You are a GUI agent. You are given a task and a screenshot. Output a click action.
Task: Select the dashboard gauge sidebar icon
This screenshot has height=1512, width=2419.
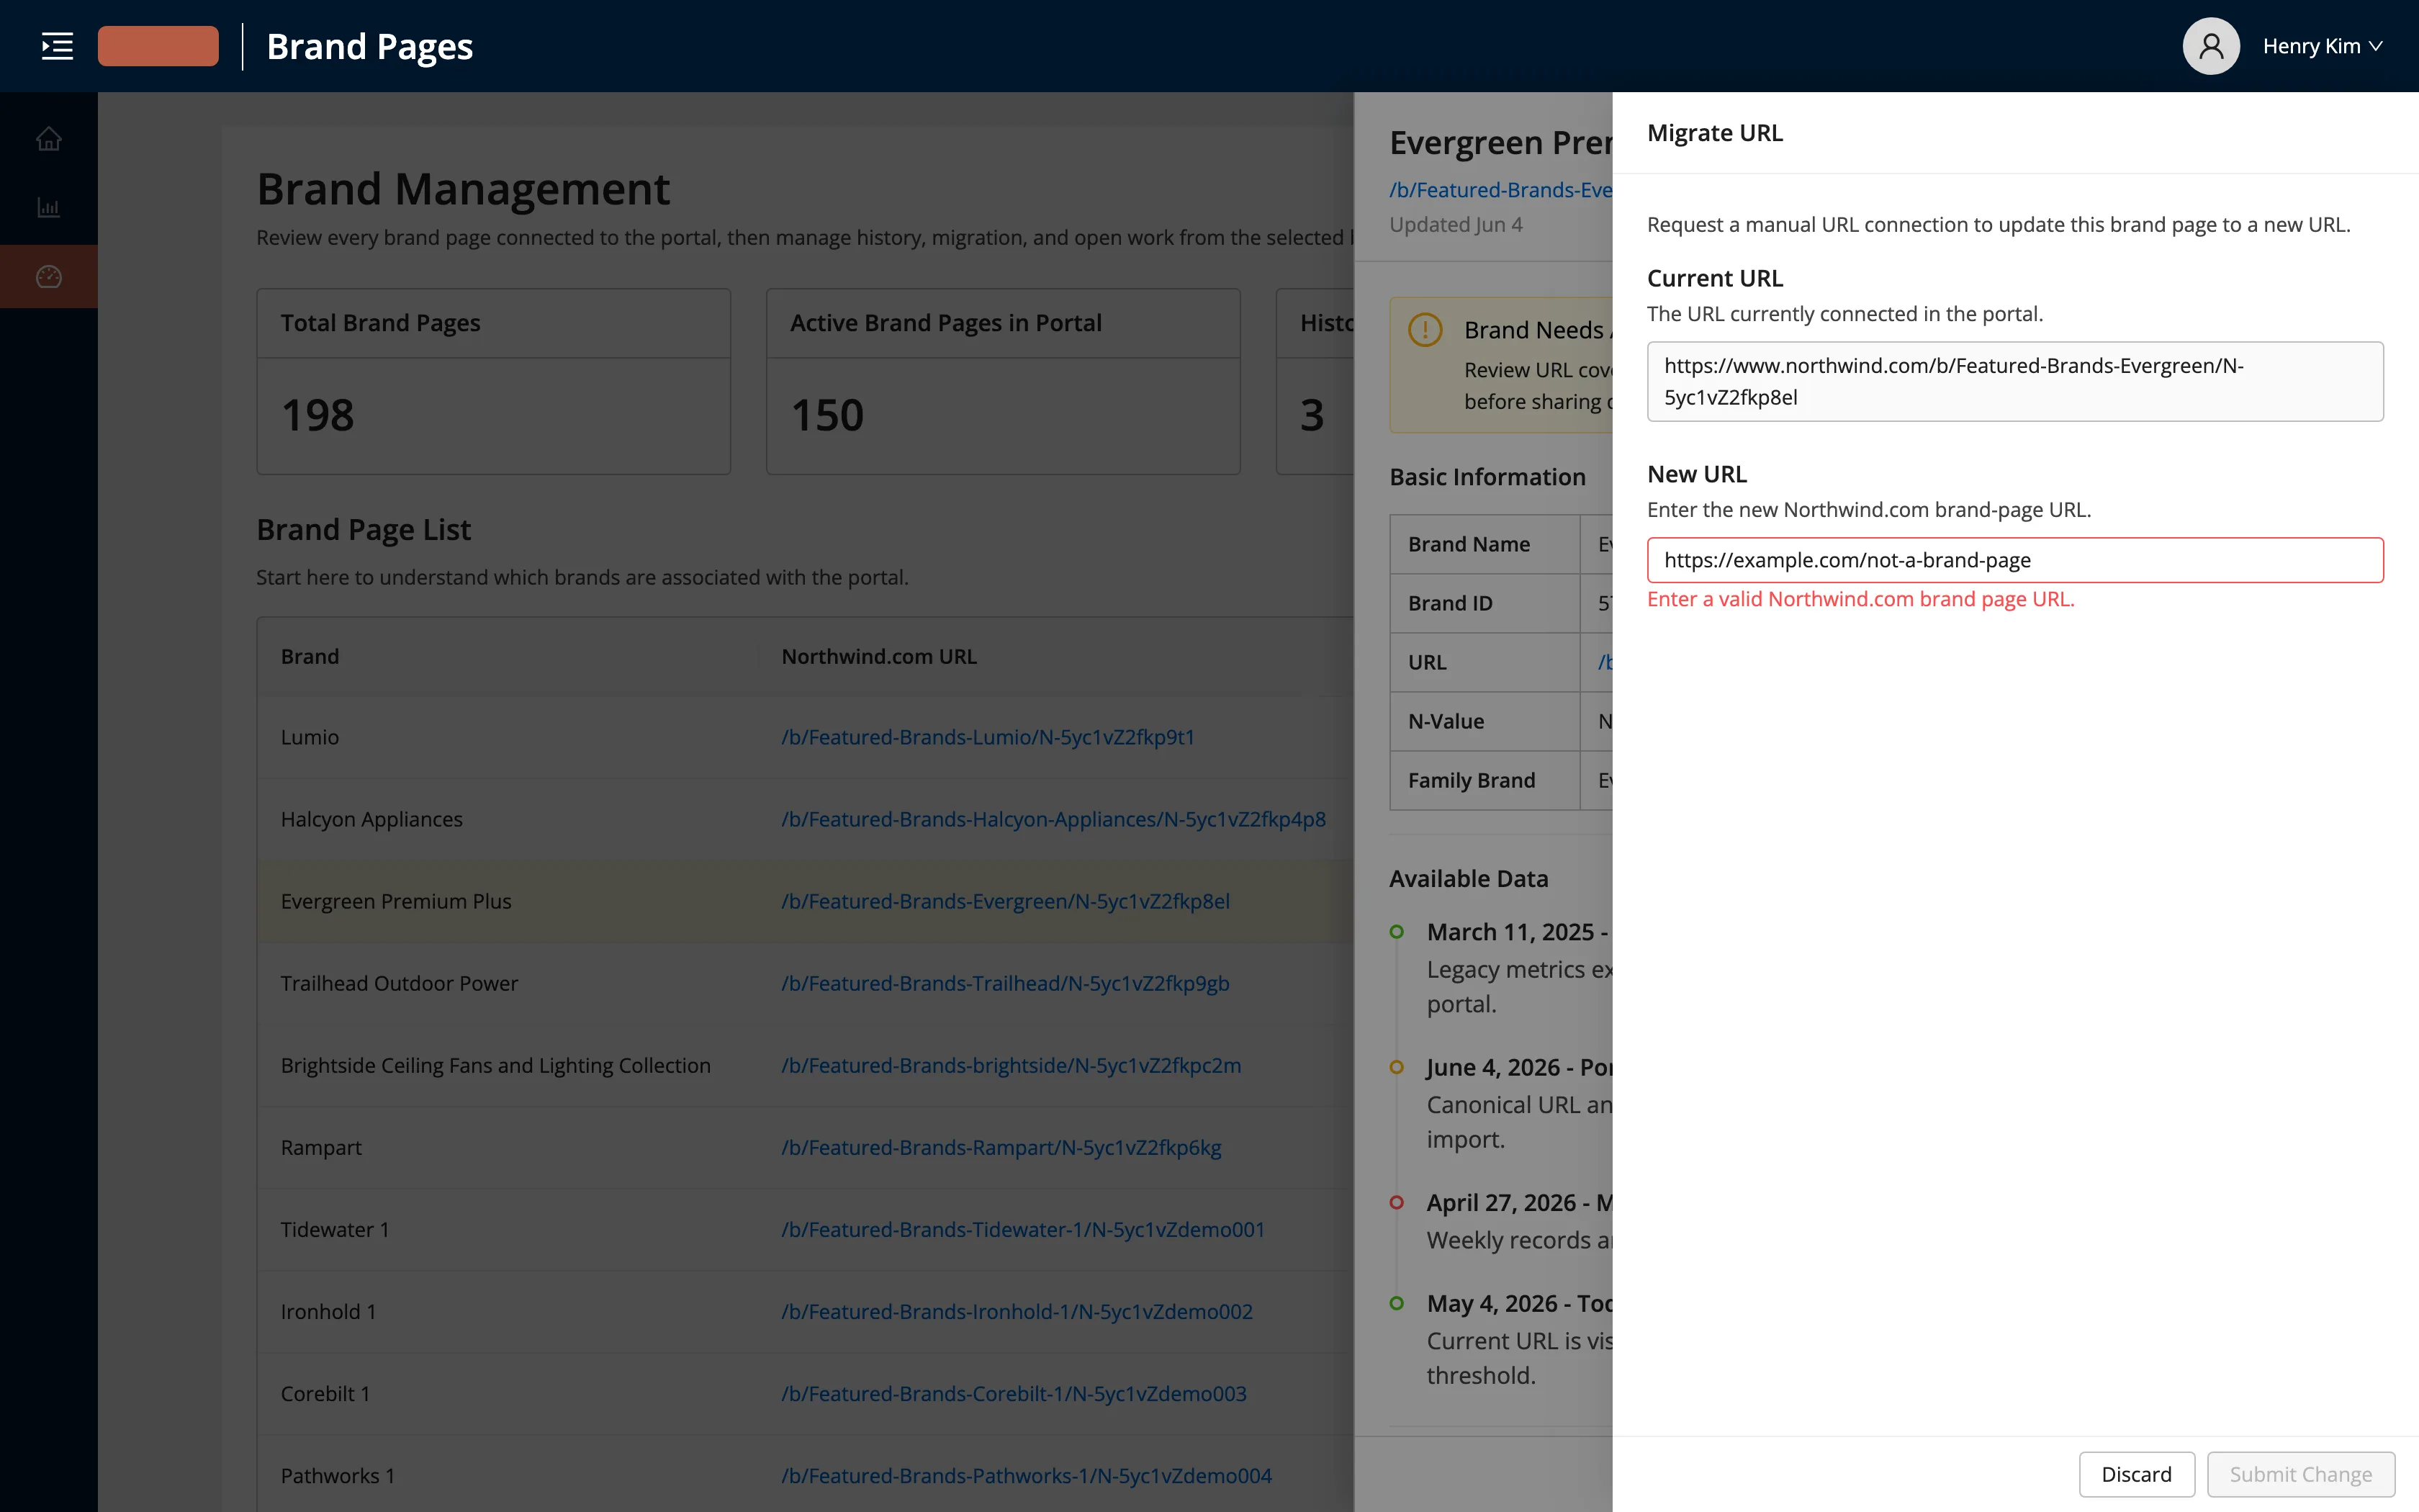(x=48, y=276)
